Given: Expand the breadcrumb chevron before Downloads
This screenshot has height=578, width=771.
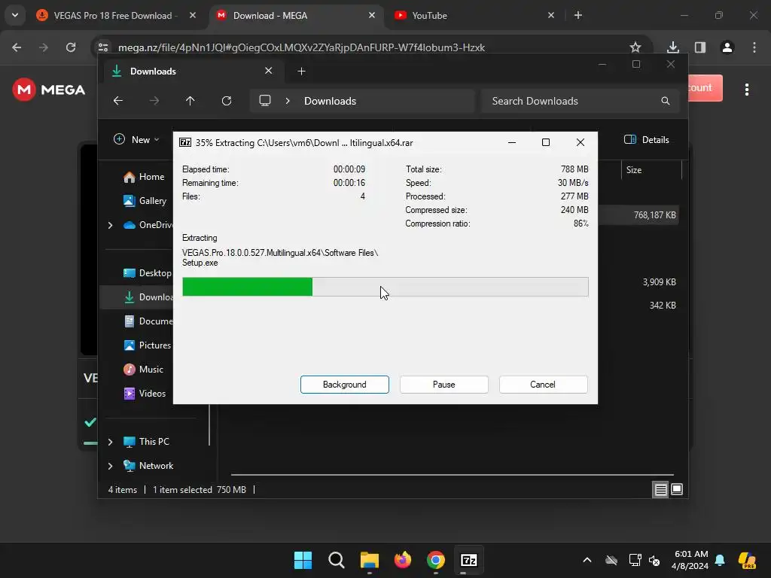Looking at the screenshot, I should [x=288, y=101].
